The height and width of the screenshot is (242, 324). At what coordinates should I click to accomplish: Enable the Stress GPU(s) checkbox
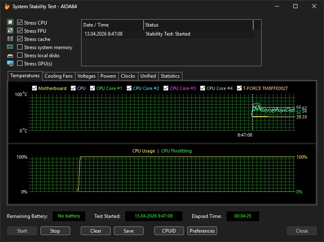point(20,63)
